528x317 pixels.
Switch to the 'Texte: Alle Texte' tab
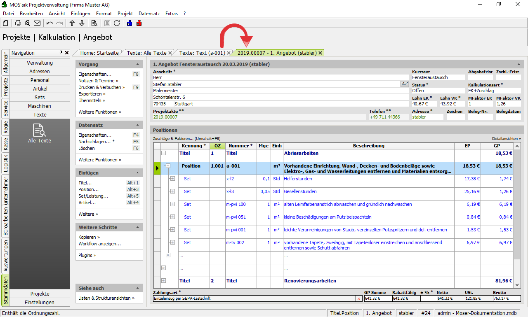146,53
